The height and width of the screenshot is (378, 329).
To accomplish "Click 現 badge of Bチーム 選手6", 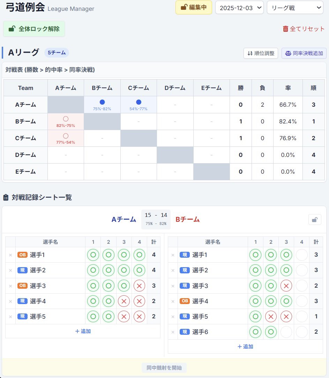I will pyautogui.click(x=185, y=332).
